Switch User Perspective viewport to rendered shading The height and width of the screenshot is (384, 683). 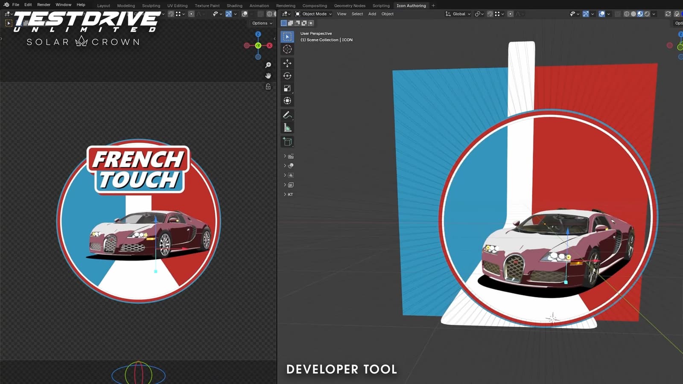(x=647, y=14)
